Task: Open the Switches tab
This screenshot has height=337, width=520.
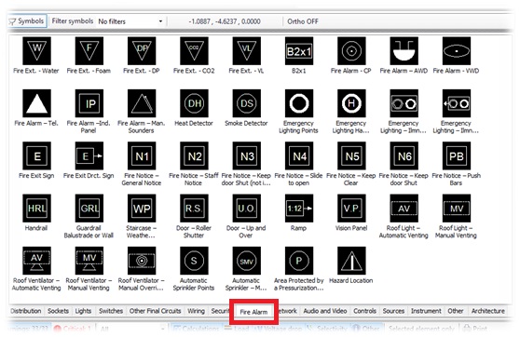Action: point(111,311)
